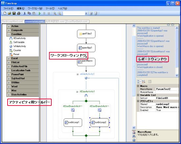
Task: Click the Save disk toolbar icon
Action: coord(14,13)
